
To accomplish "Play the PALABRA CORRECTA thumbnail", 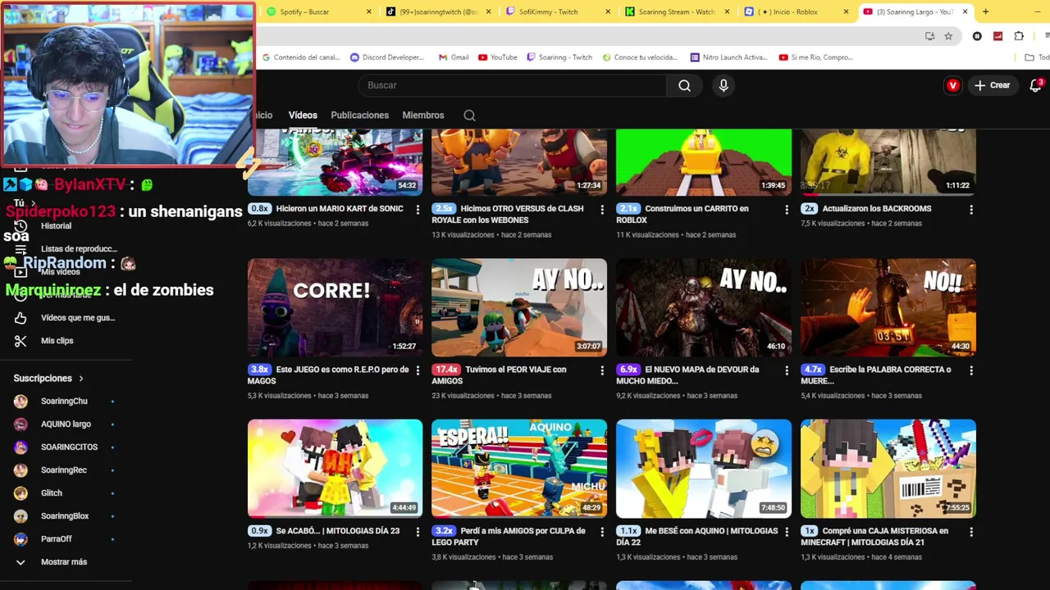I will (x=888, y=307).
